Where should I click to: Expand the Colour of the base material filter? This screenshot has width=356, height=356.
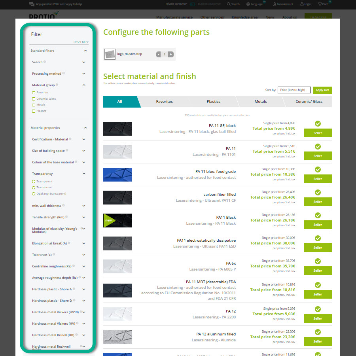[x=84, y=162]
